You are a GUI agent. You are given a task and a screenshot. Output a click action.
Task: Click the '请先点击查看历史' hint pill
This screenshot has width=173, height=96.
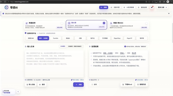coord(135,46)
